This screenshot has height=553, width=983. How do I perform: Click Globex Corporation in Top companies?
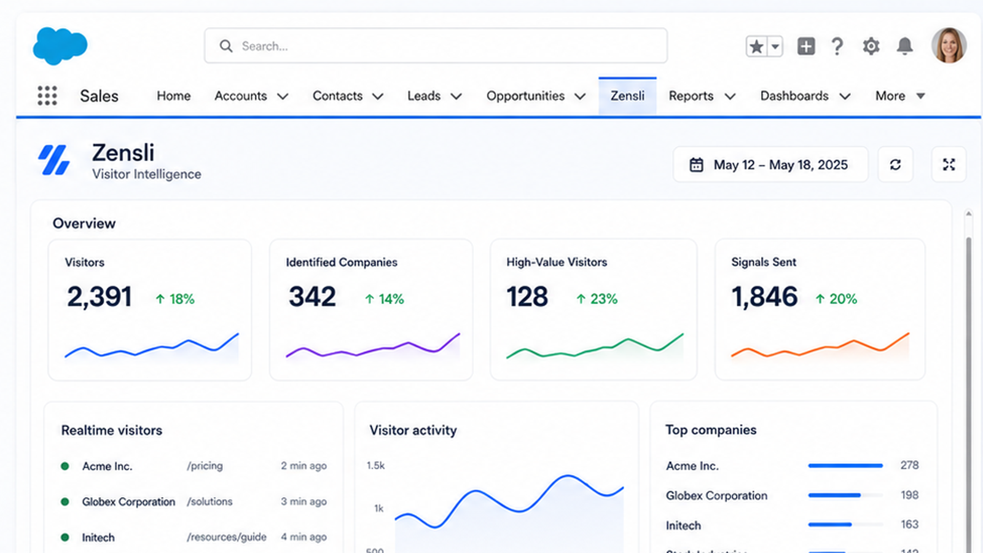[x=716, y=495]
